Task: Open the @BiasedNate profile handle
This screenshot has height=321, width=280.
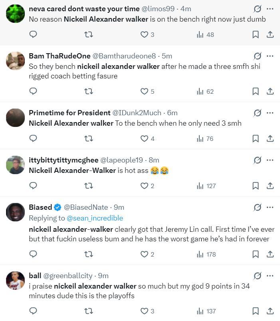Action: [86, 207]
